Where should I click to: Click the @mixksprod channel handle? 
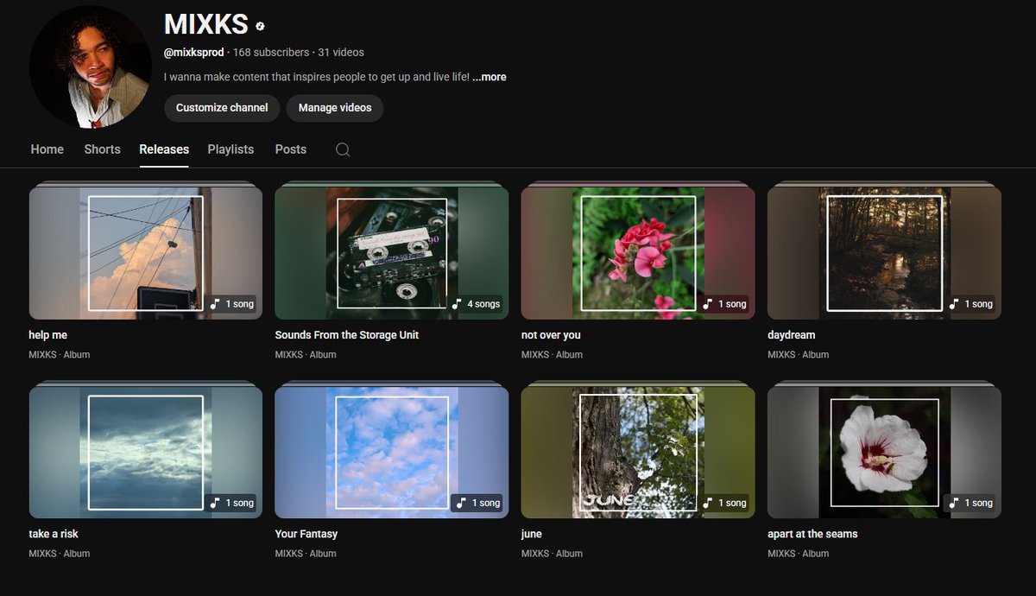point(193,53)
